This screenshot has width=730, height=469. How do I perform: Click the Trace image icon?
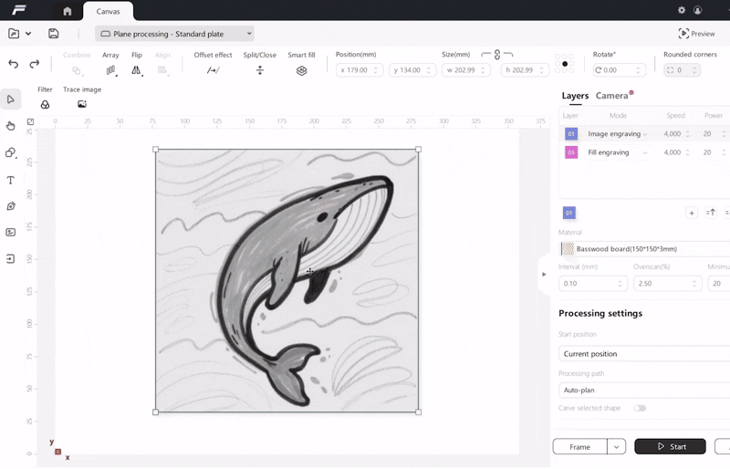pyautogui.click(x=82, y=104)
